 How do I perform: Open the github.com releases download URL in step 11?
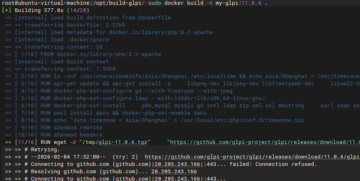[x=265, y=143]
